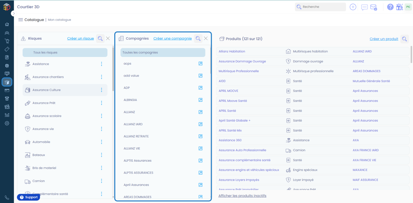Viewport: 413px width, 203px height.
Task: Open the options menu for Assurance chantiers
Action: pos(101,77)
